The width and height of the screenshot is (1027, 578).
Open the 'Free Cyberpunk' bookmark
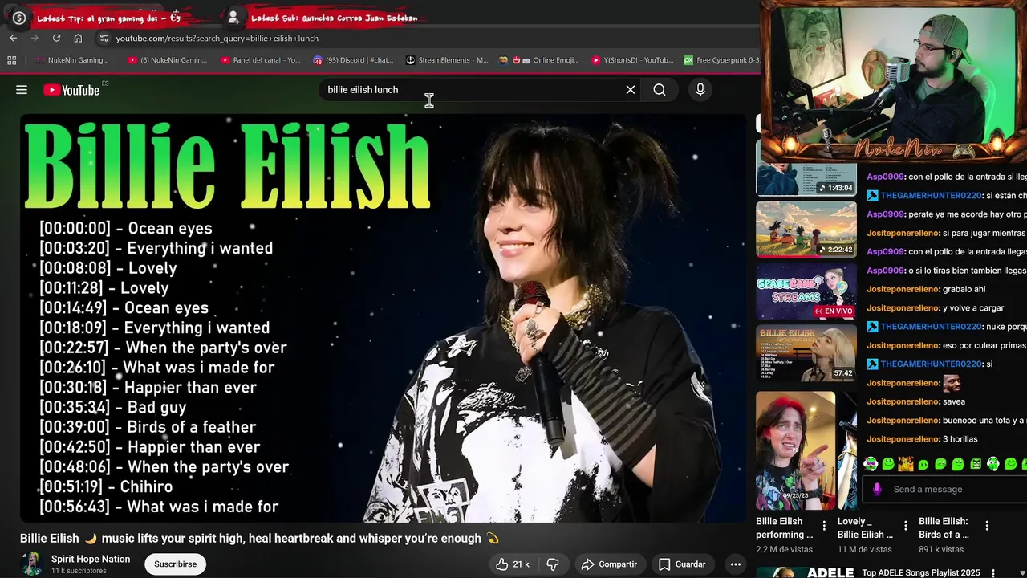(721, 60)
